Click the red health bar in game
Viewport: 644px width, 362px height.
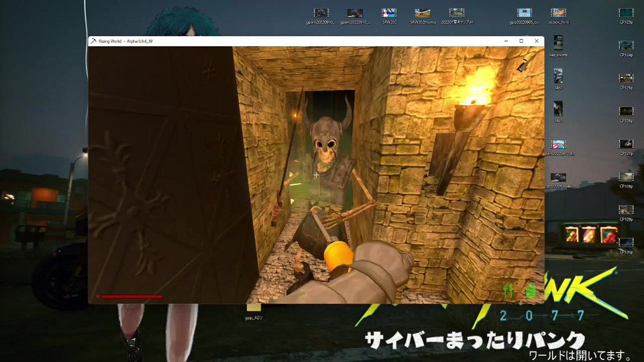click(132, 296)
